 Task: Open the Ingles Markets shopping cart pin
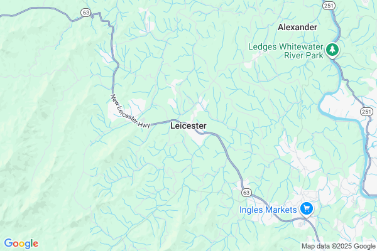pos(307,209)
